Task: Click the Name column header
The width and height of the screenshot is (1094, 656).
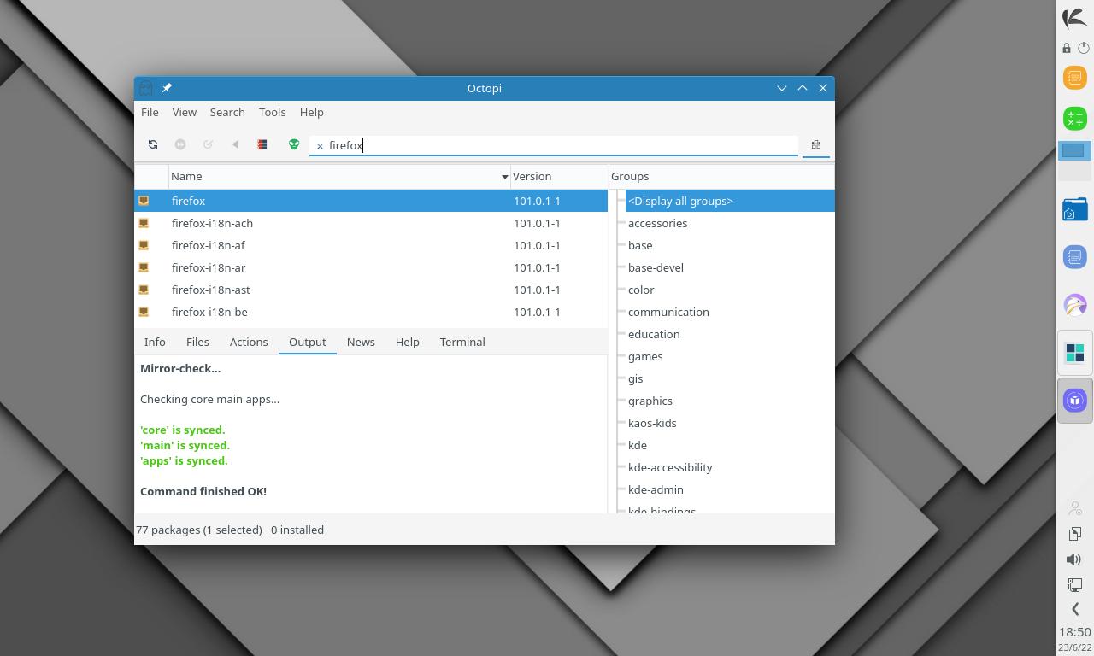Action: coord(339,176)
